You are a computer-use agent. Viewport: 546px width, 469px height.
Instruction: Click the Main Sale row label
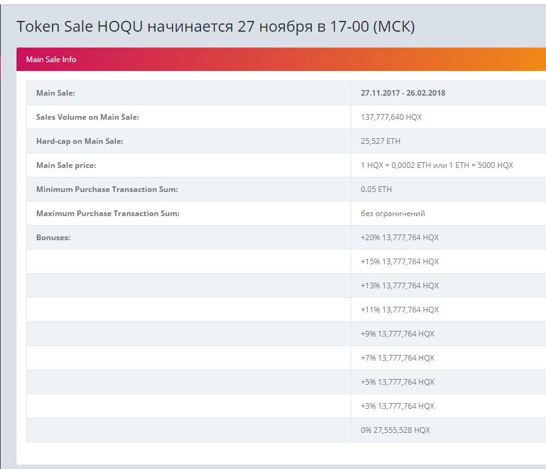coord(56,93)
